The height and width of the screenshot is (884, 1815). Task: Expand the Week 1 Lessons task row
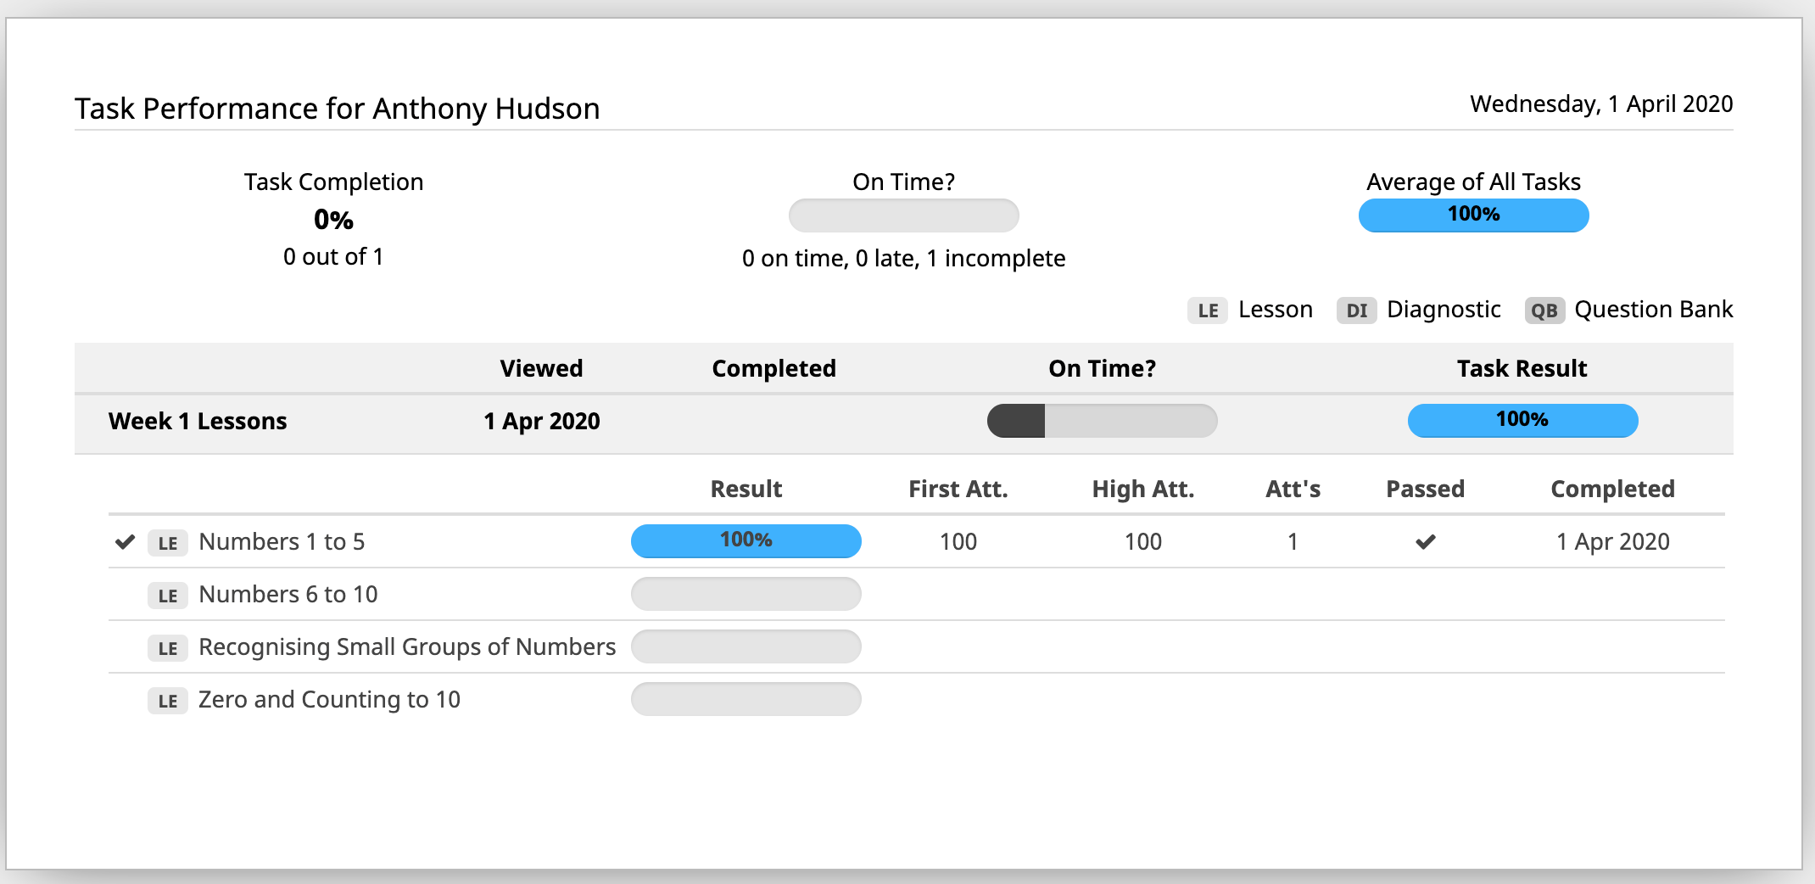(198, 422)
